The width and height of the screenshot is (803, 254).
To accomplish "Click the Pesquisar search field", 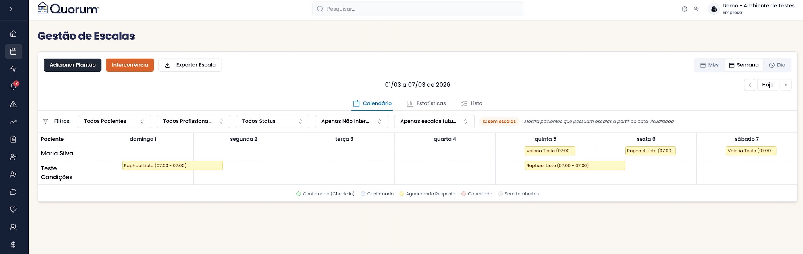I will tap(417, 9).
